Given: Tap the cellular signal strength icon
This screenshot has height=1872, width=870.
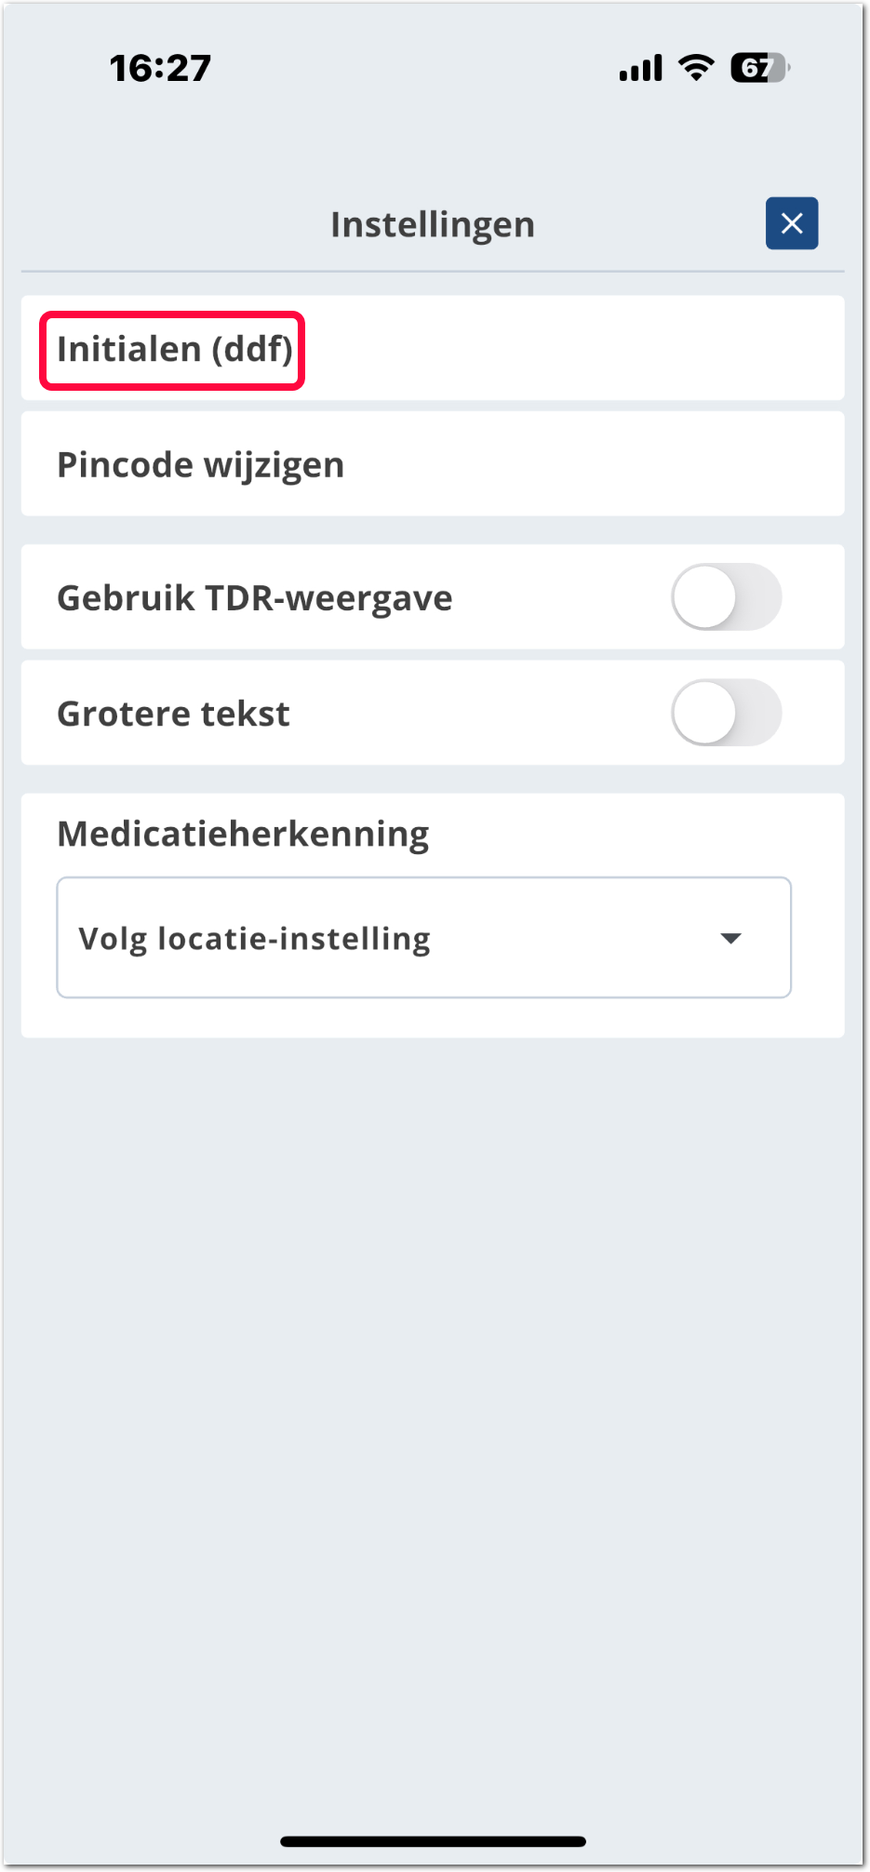Looking at the screenshot, I should pos(640,68).
